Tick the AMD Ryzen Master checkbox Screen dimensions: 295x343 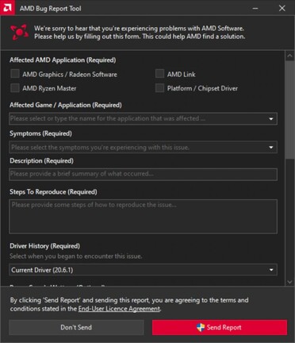15,88
